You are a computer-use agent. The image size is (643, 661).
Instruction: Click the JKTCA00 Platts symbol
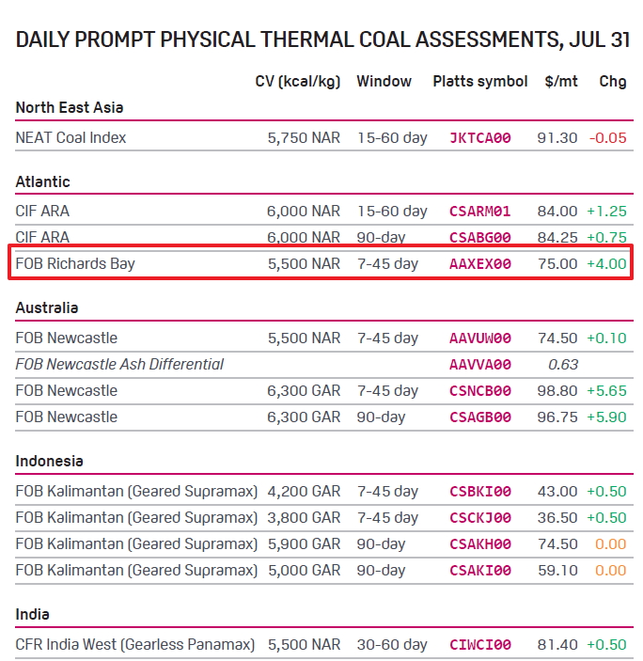pyautogui.click(x=480, y=138)
